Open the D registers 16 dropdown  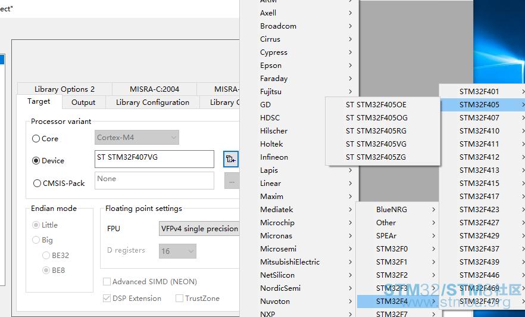177,251
